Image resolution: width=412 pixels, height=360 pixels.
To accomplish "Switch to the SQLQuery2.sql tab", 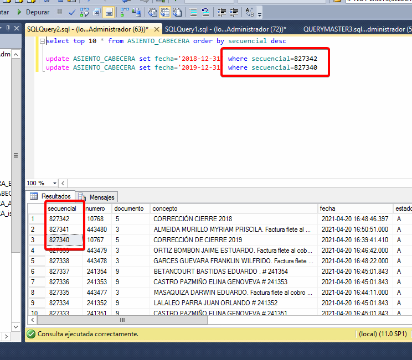I will point(87,29).
